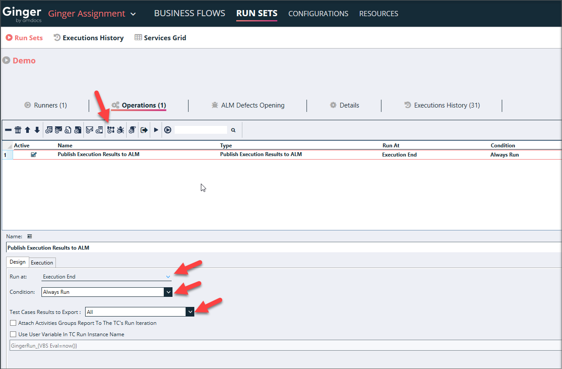Viewport: 562px width, 369px height.
Task: Click the bug defects operation icon
Action: pos(121,130)
